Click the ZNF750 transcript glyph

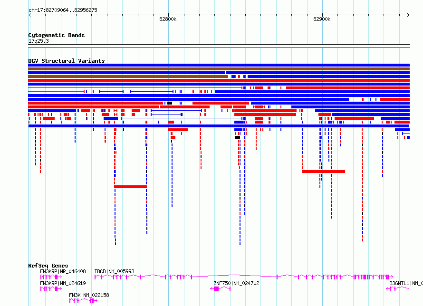tap(221, 289)
